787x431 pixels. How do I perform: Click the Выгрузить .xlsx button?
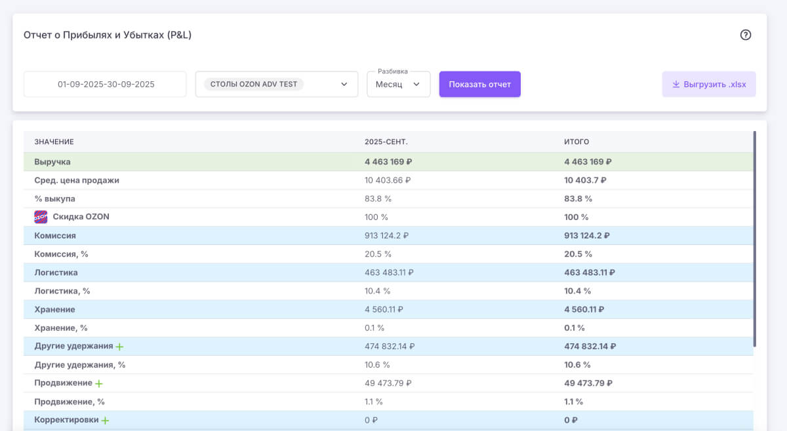709,84
